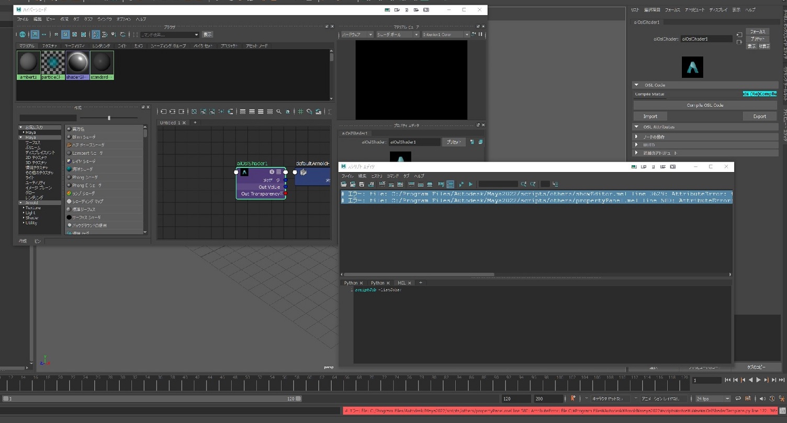Click aiOslShader name field in Attribute Editor
Screen dimensions: 787x423
pos(706,39)
